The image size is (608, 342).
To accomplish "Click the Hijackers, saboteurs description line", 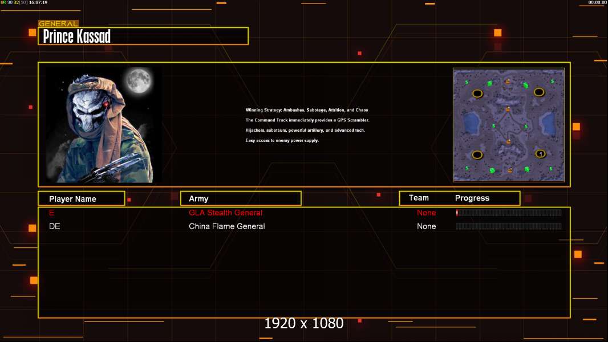I will [x=305, y=130].
